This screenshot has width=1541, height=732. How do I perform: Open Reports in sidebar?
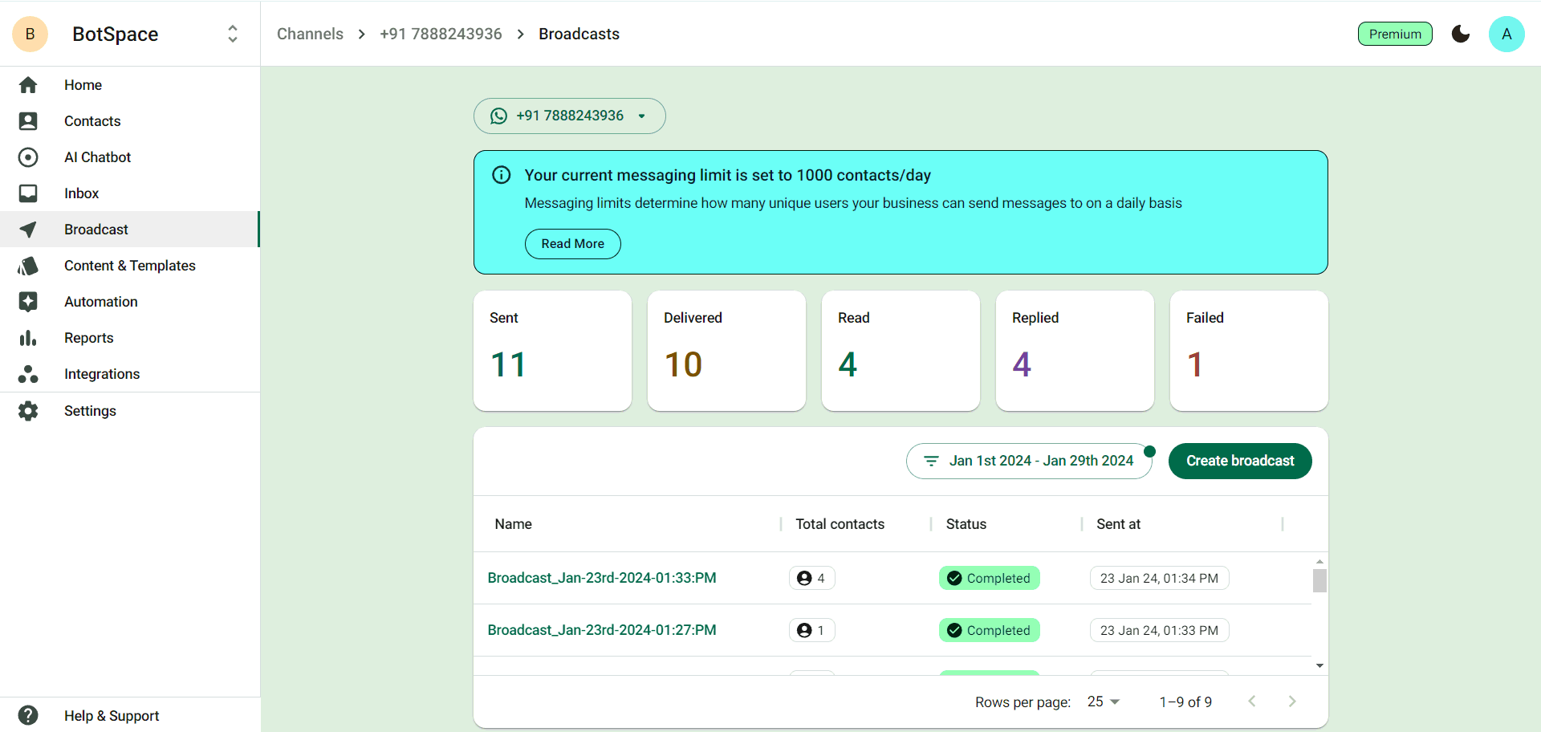tap(129, 338)
